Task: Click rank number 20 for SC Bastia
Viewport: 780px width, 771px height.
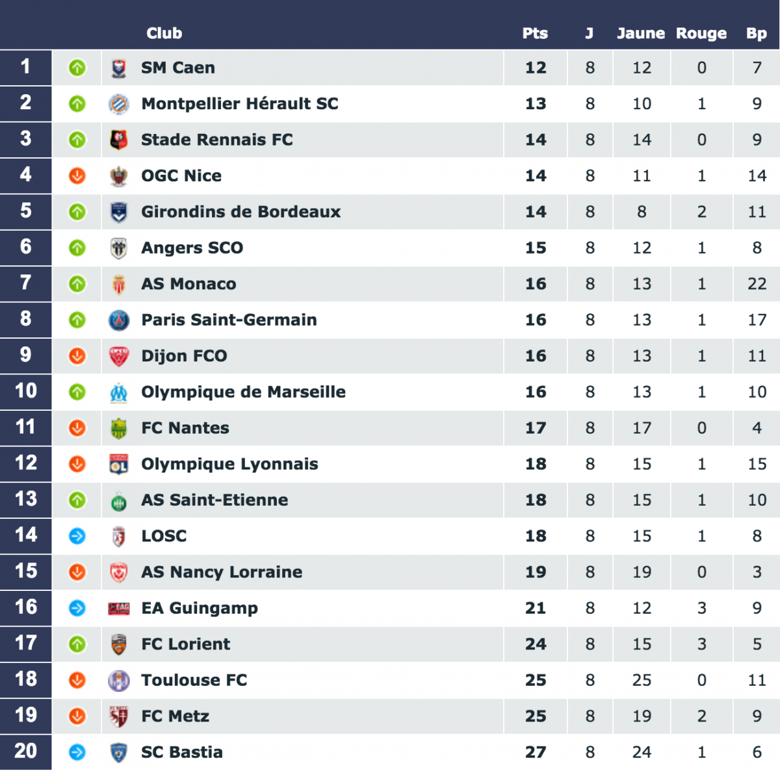Action: (x=26, y=751)
